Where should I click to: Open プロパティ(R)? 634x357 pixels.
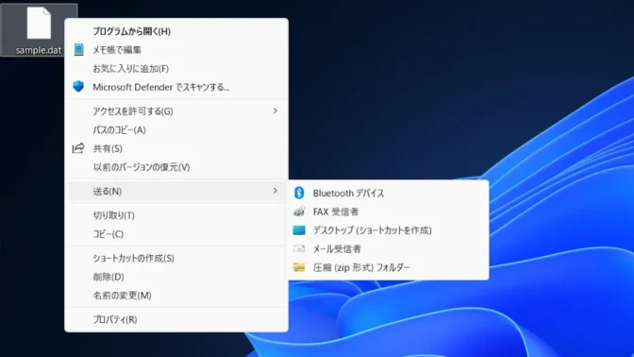click(176, 319)
